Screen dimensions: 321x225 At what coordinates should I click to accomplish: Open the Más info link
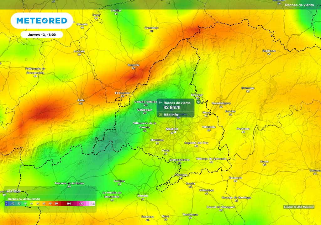[x=171, y=115]
